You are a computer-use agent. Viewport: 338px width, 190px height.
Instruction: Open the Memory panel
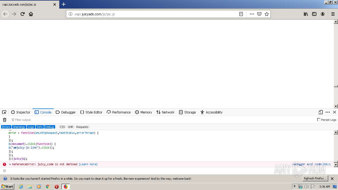(143, 112)
